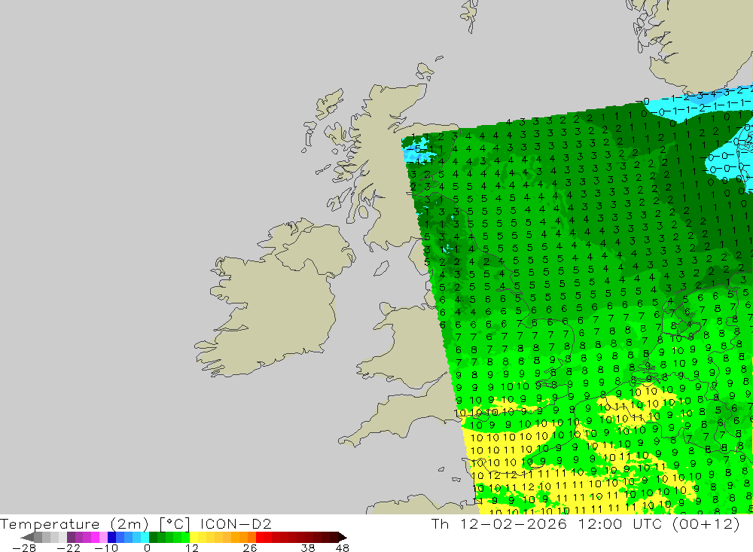The image size is (753, 552).
Task: Click the date '12-02-2026'
Action: [x=514, y=523]
